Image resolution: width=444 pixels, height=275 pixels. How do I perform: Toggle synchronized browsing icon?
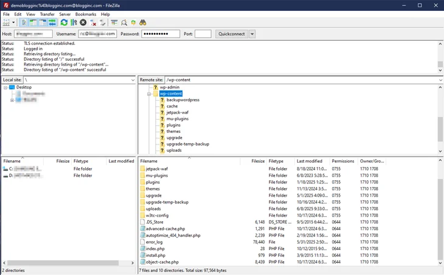133,22
